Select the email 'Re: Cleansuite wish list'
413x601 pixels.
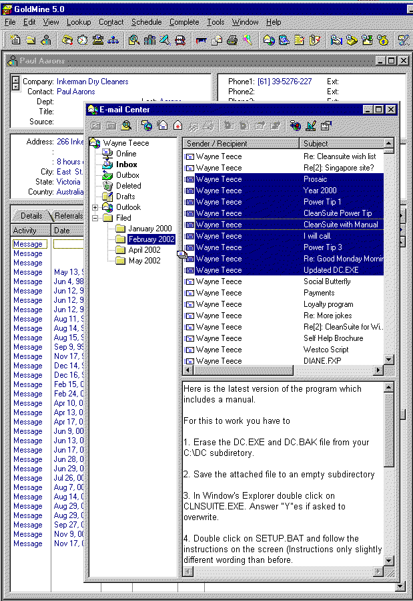pos(284,156)
